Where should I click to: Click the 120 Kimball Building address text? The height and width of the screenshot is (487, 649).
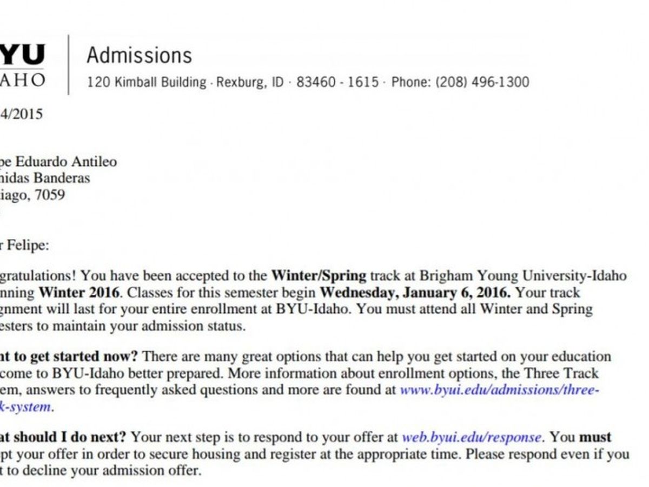(x=147, y=83)
